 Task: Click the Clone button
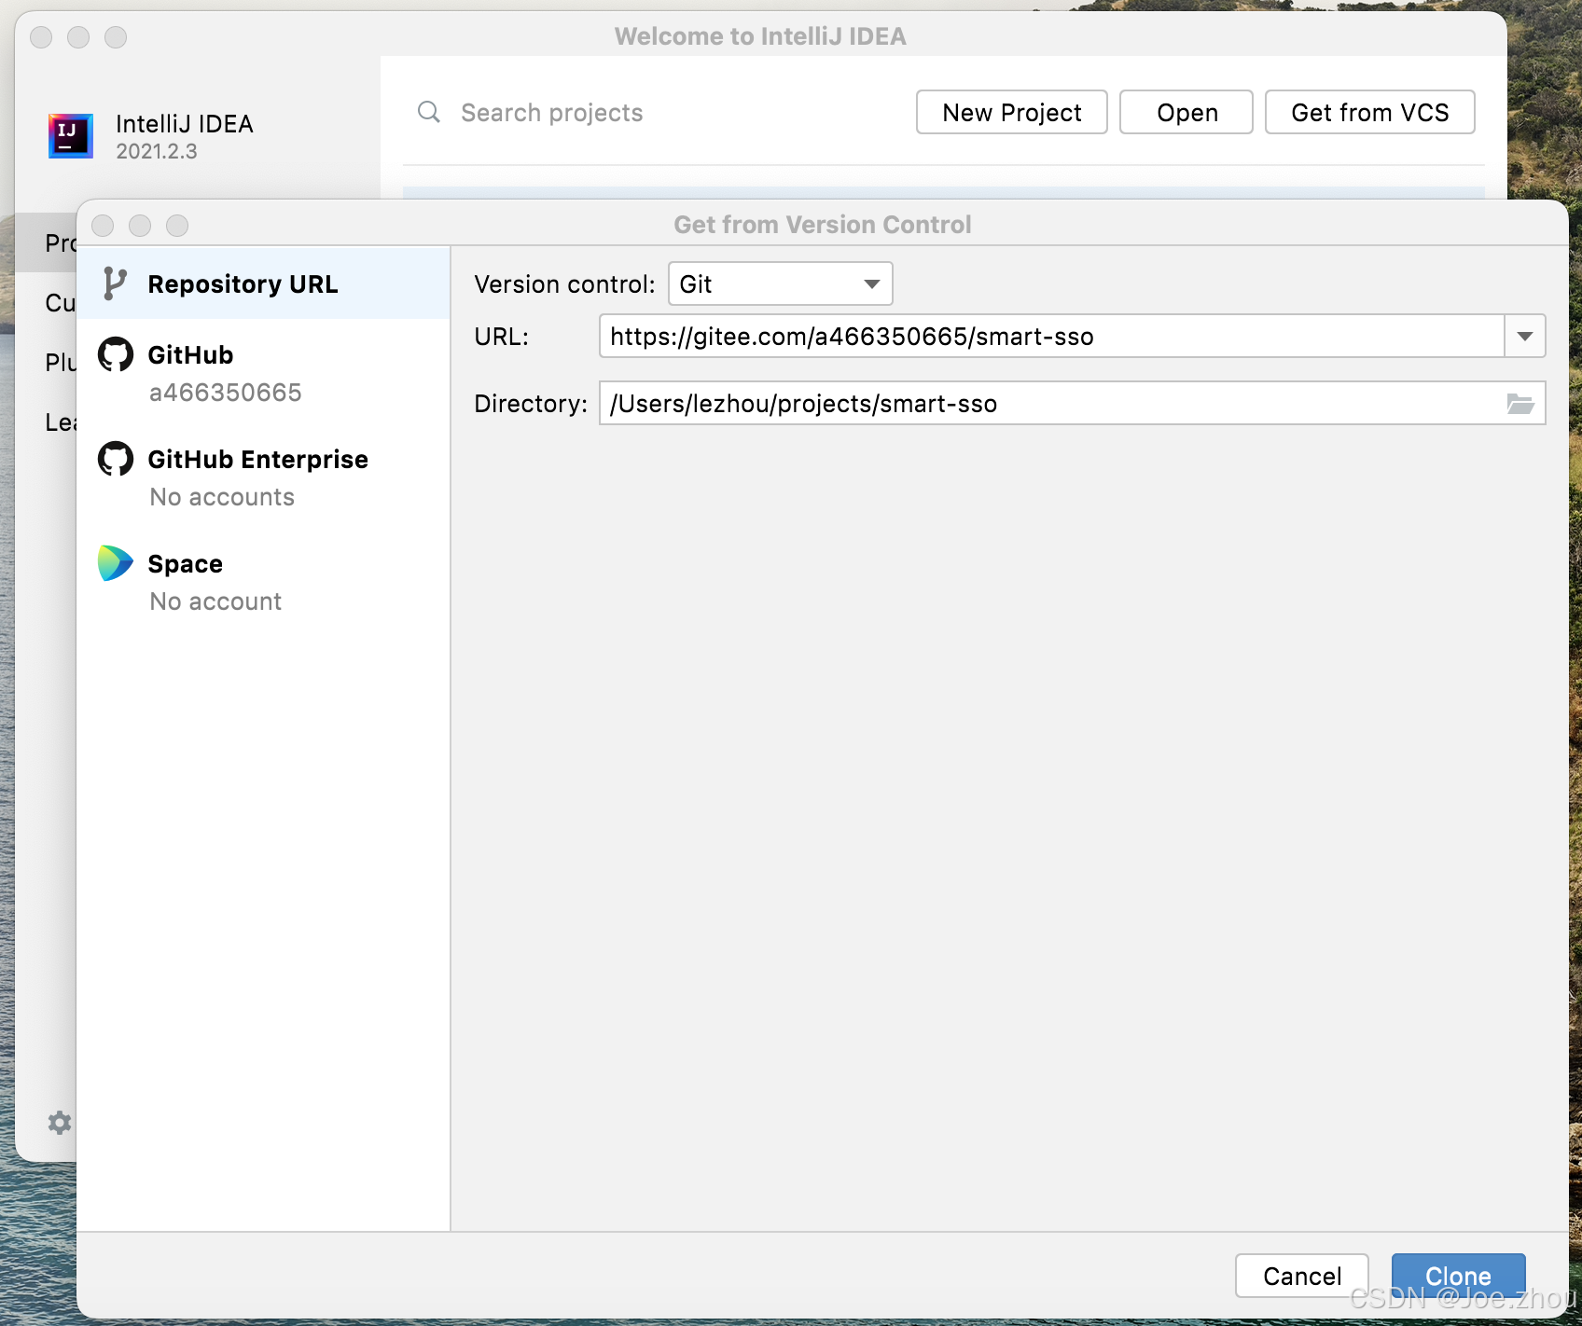pos(1458,1276)
